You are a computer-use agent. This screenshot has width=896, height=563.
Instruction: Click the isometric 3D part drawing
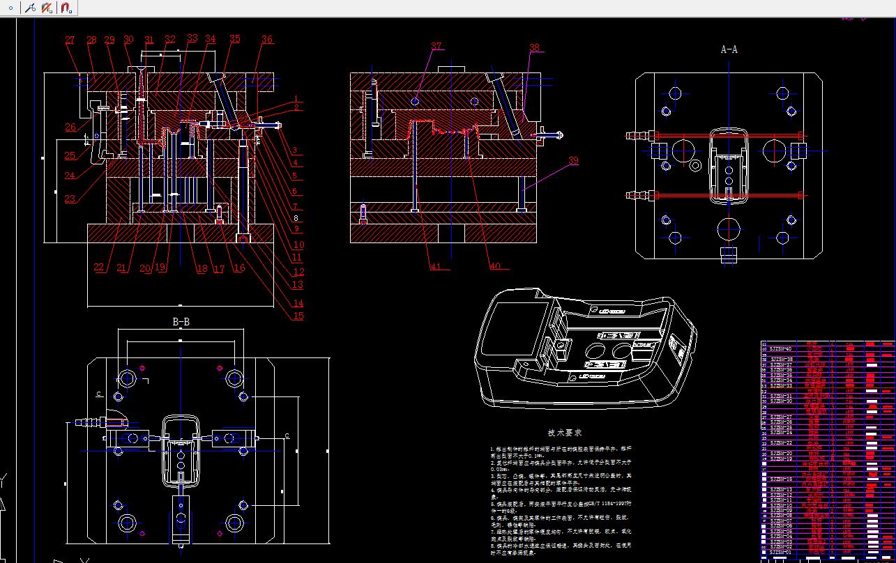click(x=586, y=348)
